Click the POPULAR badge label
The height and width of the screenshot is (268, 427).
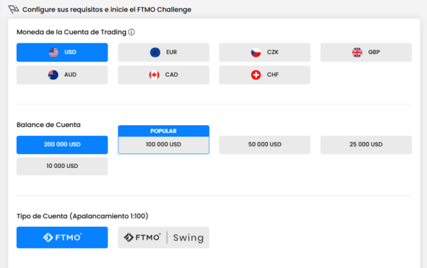click(163, 131)
